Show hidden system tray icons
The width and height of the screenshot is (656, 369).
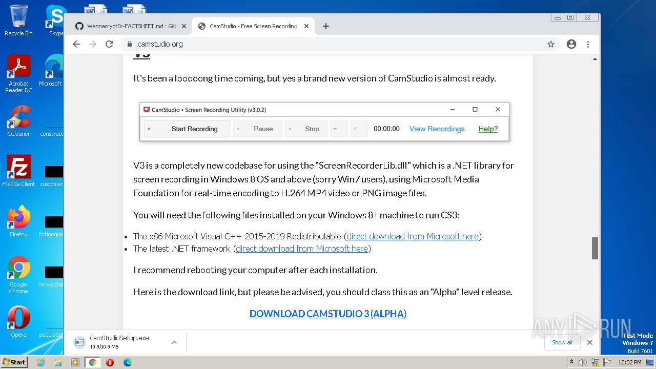[x=571, y=362]
